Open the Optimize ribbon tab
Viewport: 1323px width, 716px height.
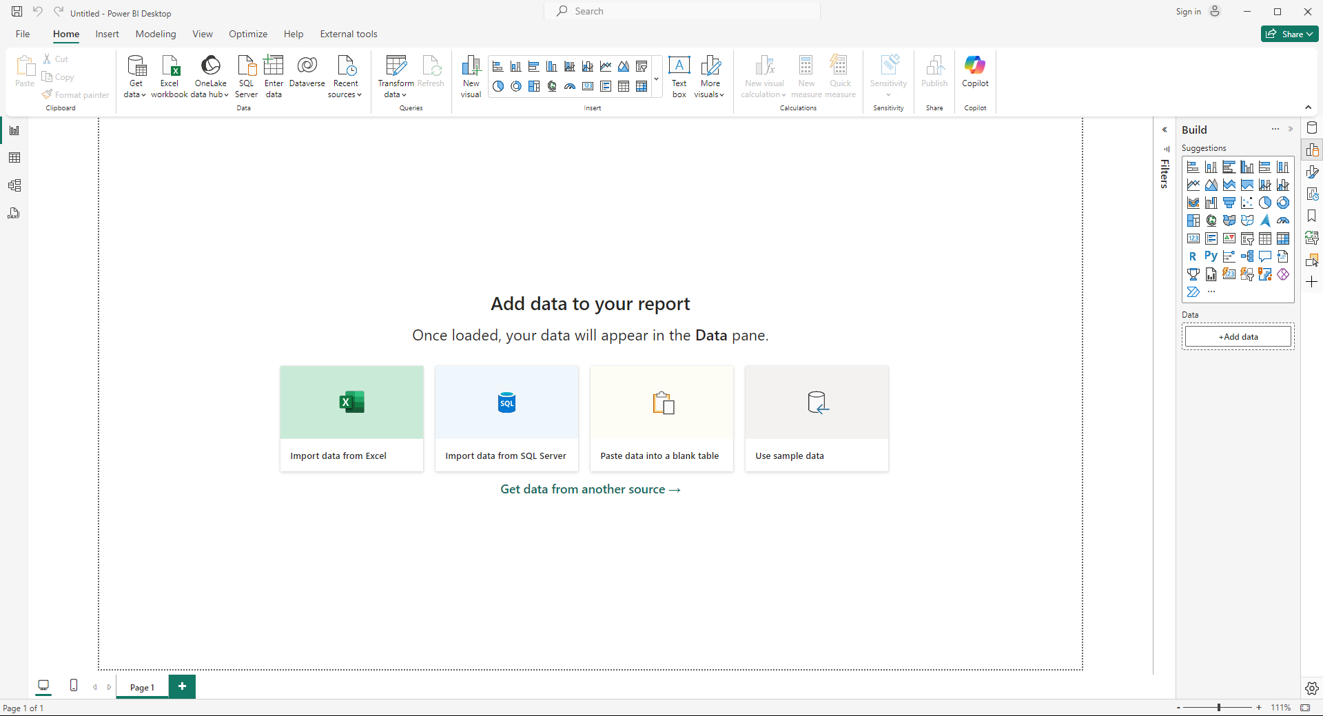[248, 34]
